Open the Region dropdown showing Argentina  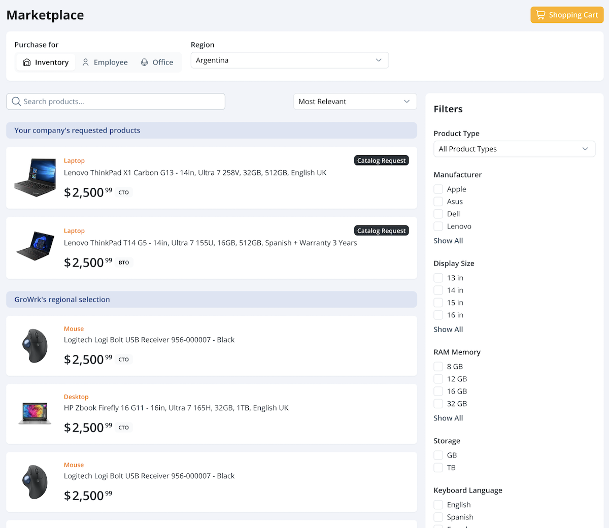coord(289,60)
